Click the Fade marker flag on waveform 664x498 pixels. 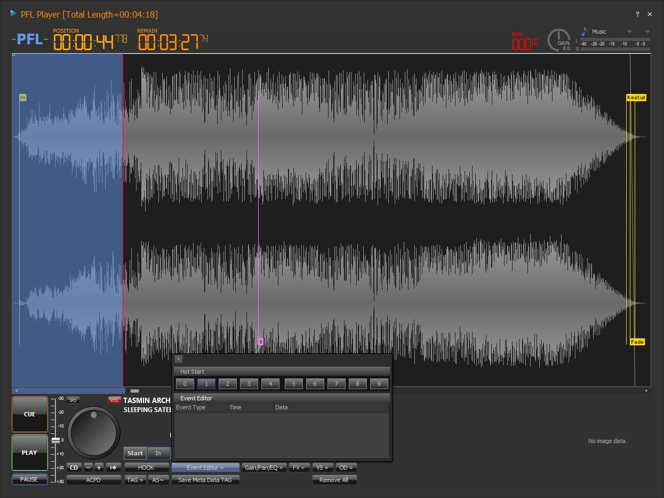coord(637,342)
